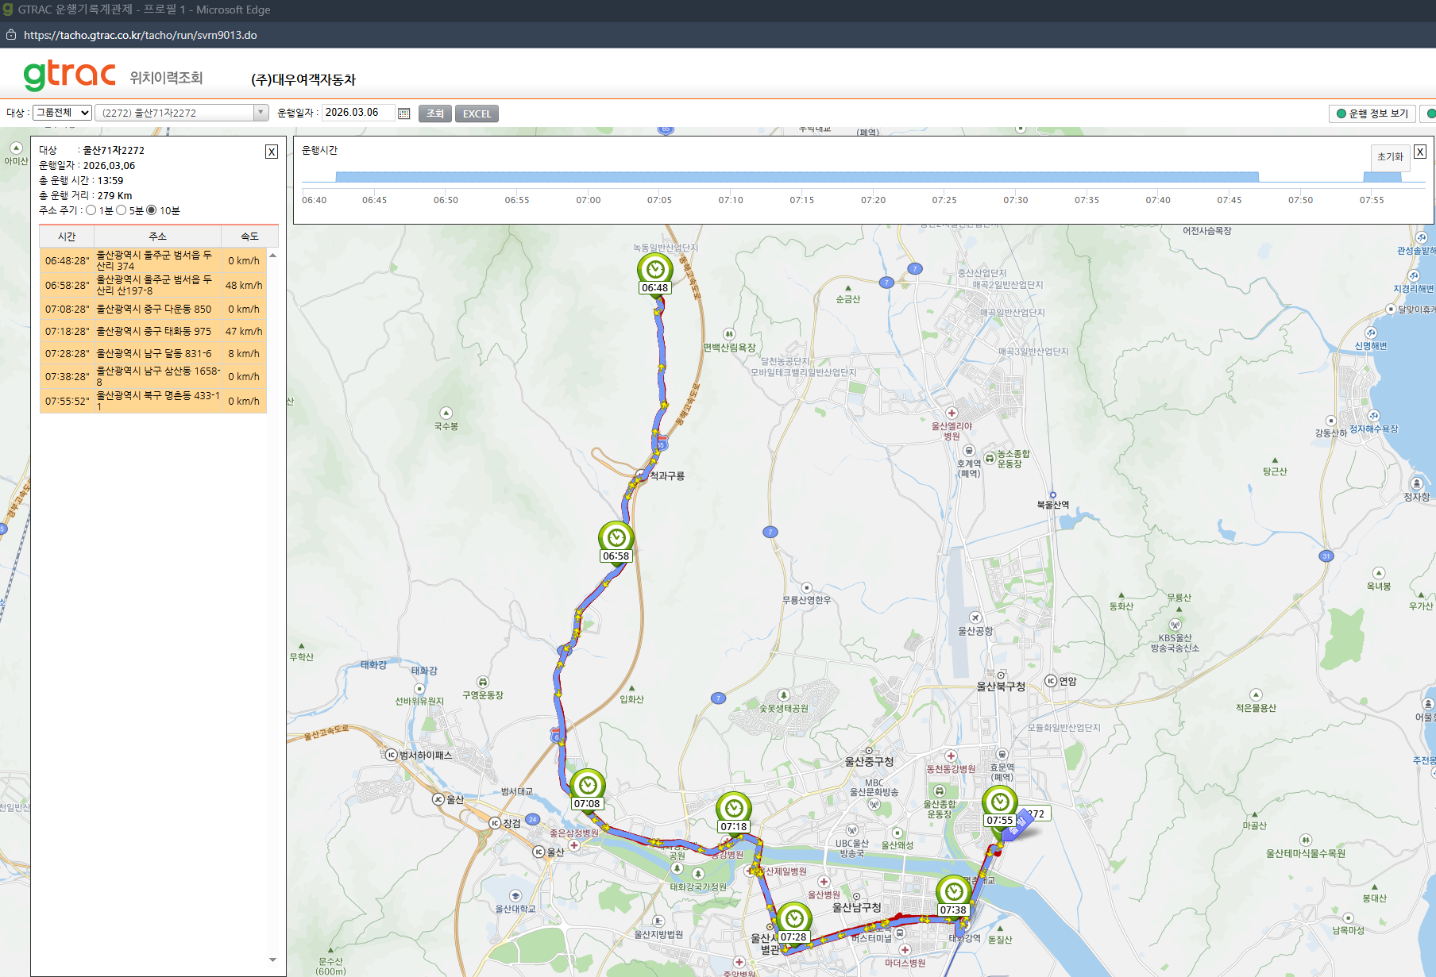1436x977 pixels.
Task: Click the blue vehicle position icon
Action: pos(1017,825)
